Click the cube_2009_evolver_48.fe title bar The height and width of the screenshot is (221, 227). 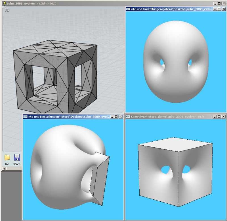[x=170, y=117]
